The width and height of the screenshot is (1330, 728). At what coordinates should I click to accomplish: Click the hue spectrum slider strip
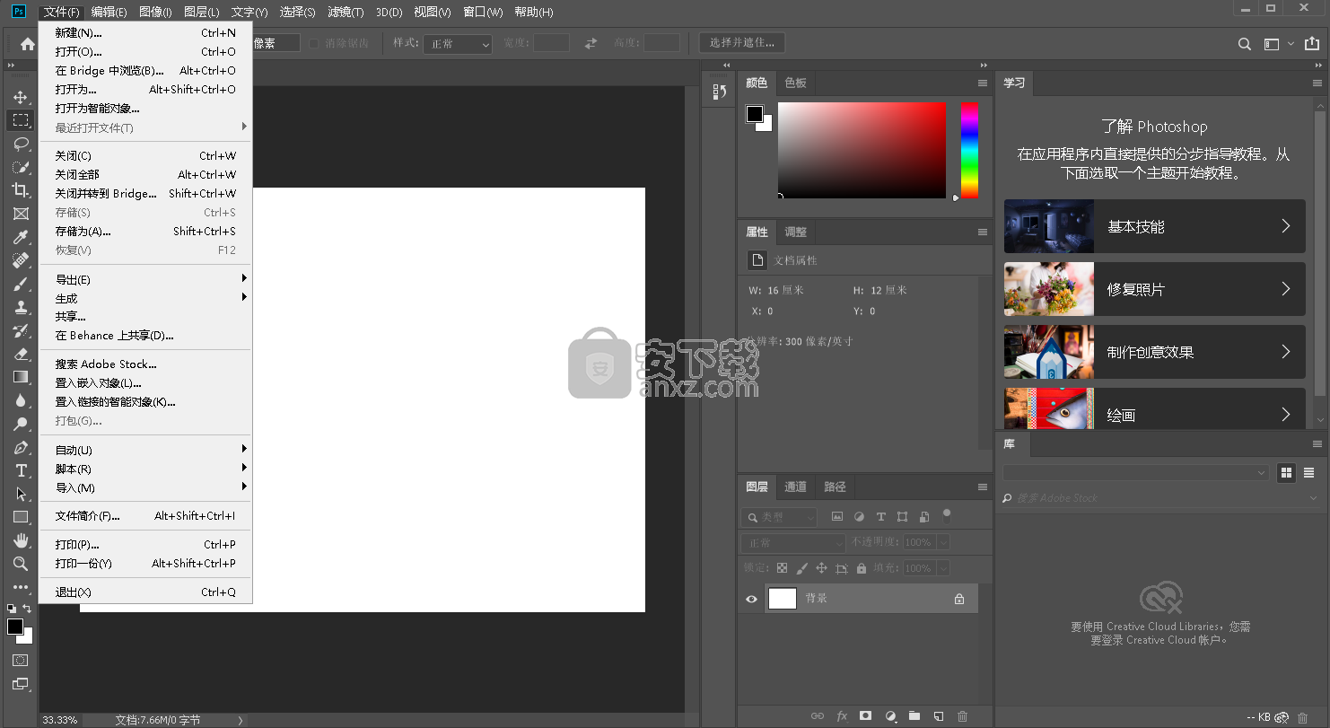click(x=969, y=150)
